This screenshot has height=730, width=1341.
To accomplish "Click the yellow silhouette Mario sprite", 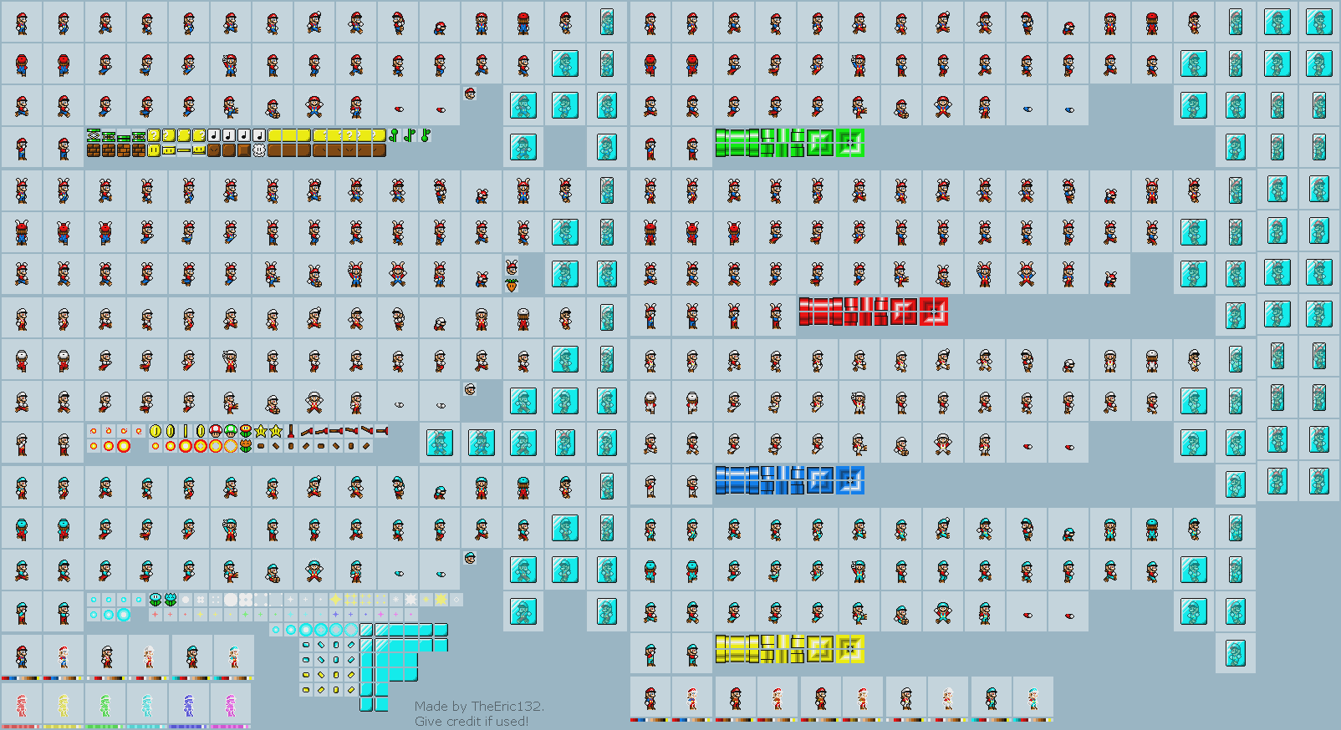I will point(64,706).
